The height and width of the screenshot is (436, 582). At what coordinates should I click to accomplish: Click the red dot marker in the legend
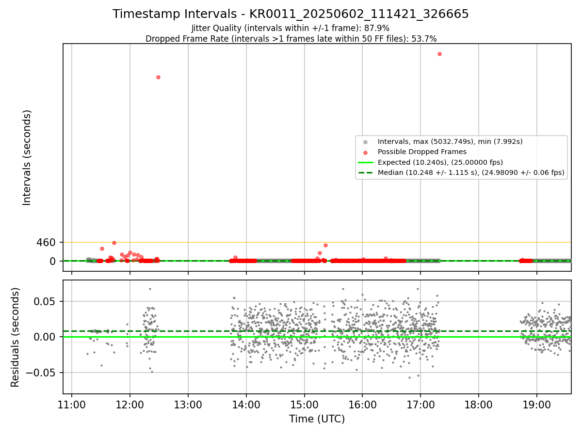click(366, 152)
